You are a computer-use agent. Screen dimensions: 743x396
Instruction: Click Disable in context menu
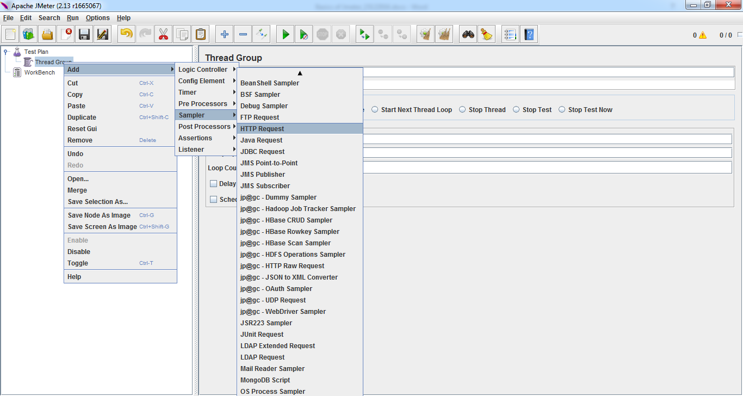coord(120,252)
